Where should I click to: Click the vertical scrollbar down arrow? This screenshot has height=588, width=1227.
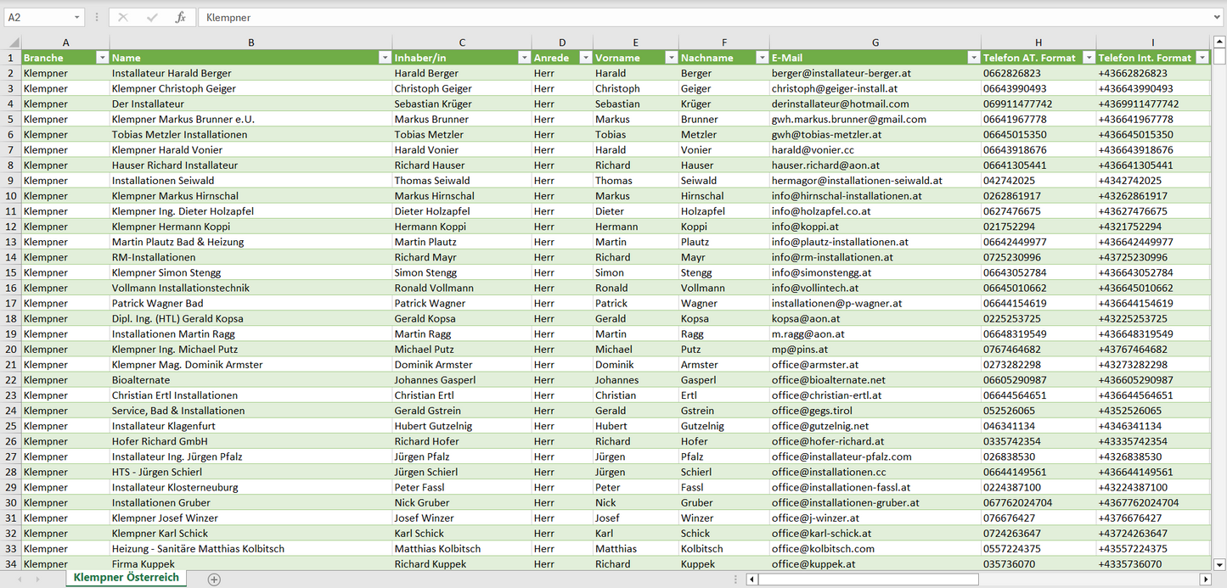coord(1219,563)
